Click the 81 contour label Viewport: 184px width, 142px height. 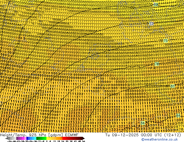pos(172,86)
